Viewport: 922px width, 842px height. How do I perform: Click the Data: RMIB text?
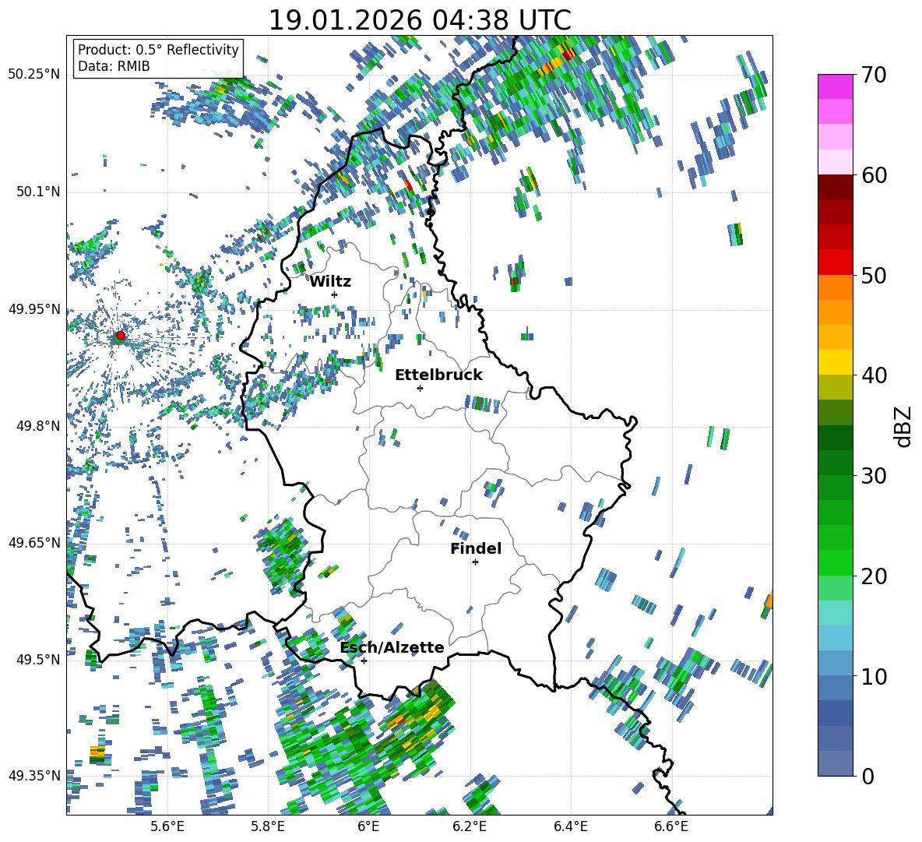[114, 66]
